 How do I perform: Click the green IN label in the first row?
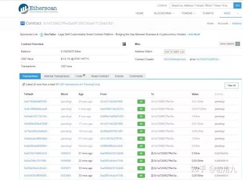pos(141,102)
